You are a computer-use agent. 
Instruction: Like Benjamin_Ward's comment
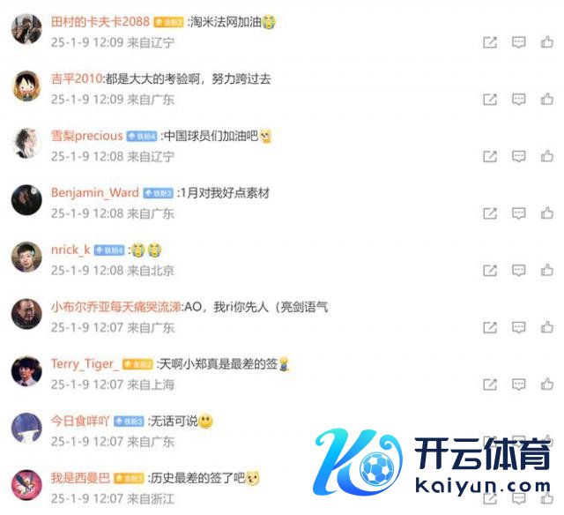(x=547, y=213)
